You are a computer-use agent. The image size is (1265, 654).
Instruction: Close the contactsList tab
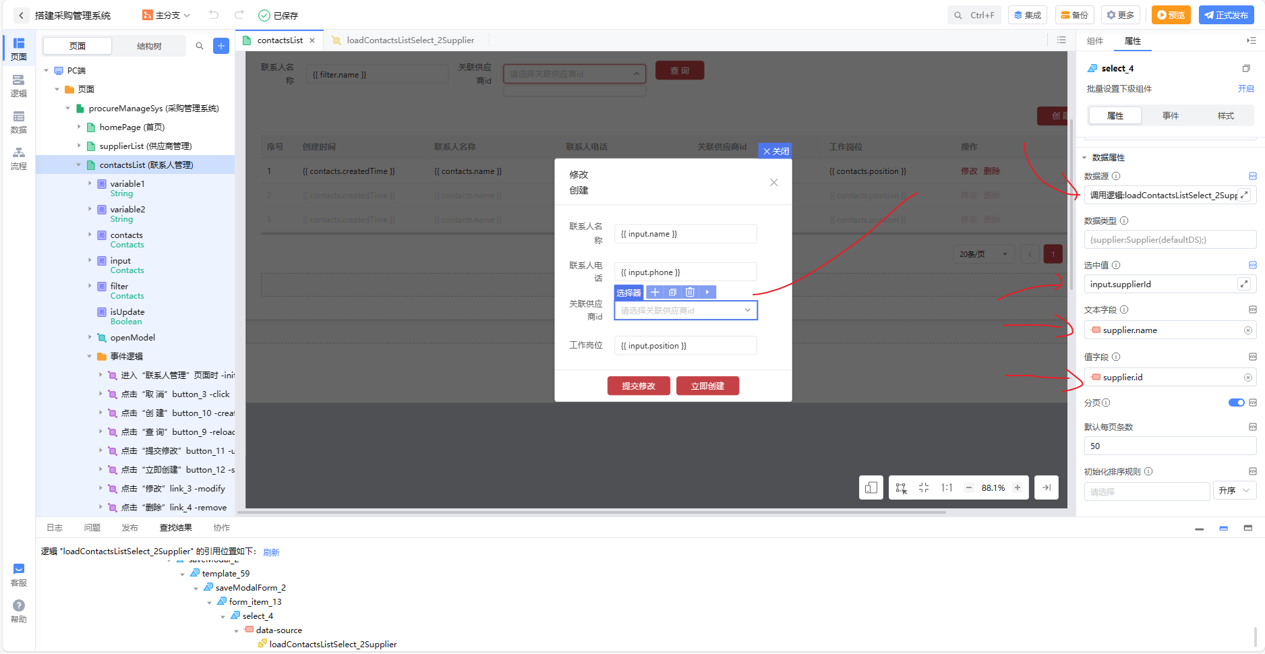[x=312, y=40]
